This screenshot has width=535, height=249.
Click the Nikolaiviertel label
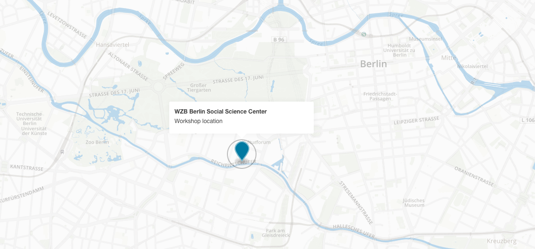click(x=472, y=66)
